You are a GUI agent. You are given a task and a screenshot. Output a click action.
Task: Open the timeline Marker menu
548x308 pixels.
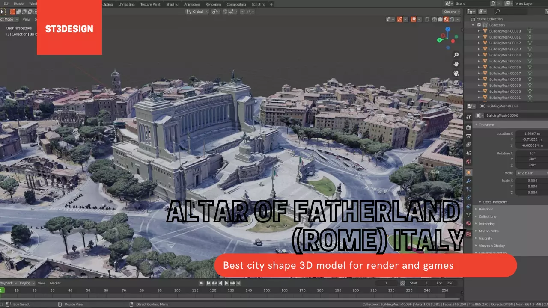click(55, 283)
